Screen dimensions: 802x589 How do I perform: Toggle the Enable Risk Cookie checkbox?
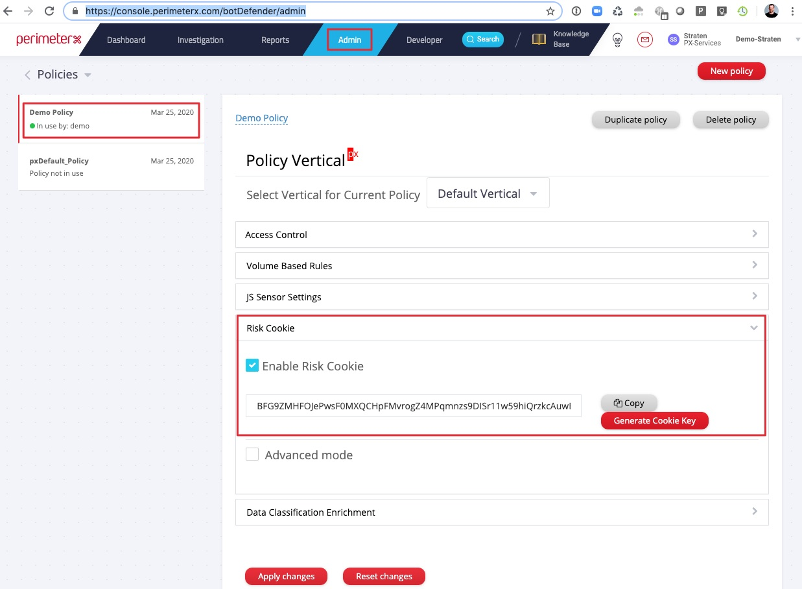coord(252,366)
